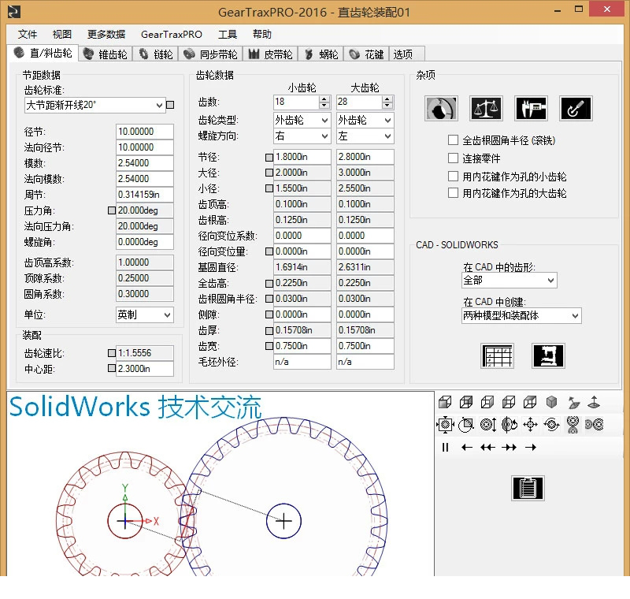Open 在 CAD 中的齿形 dropdown
Image resolution: width=630 pixels, height=599 pixels.
click(x=509, y=281)
